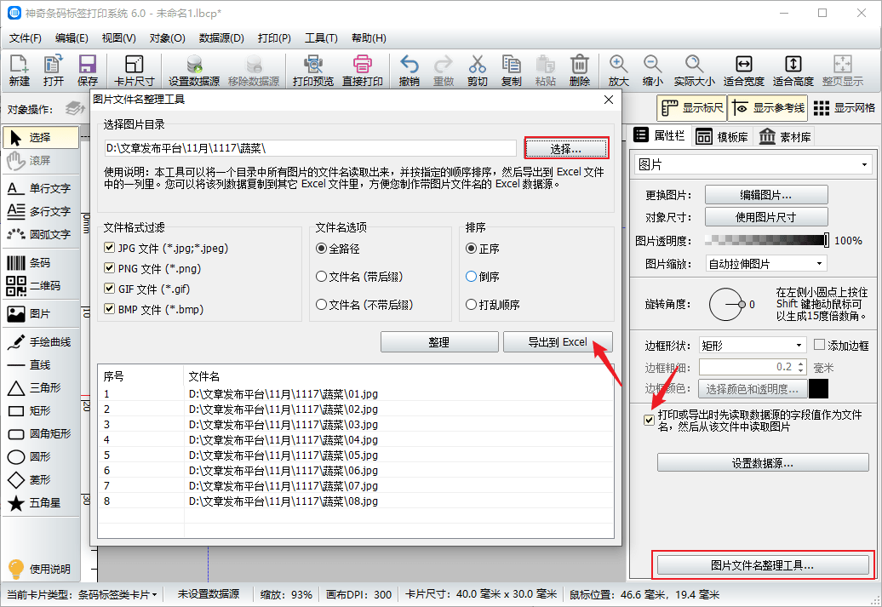
Task: Click the 选择... directory button
Action: 566,149
